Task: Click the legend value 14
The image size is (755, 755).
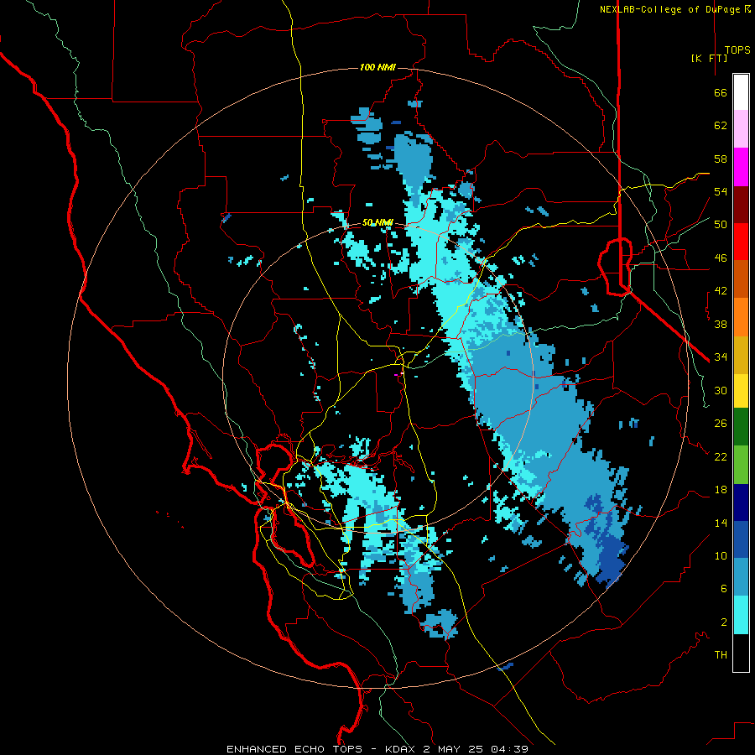Action: point(721,523)
